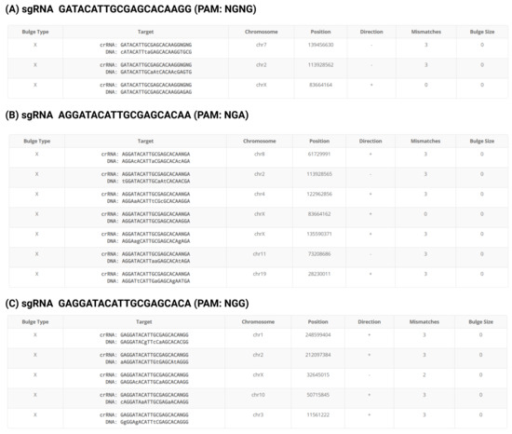Click the Bulge Type header in table A
Viewport: 512px width, 434px height.
35,32
